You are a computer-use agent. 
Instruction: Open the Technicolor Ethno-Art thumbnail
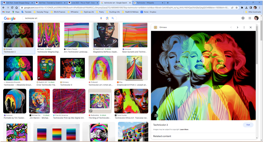coord(131,101)
